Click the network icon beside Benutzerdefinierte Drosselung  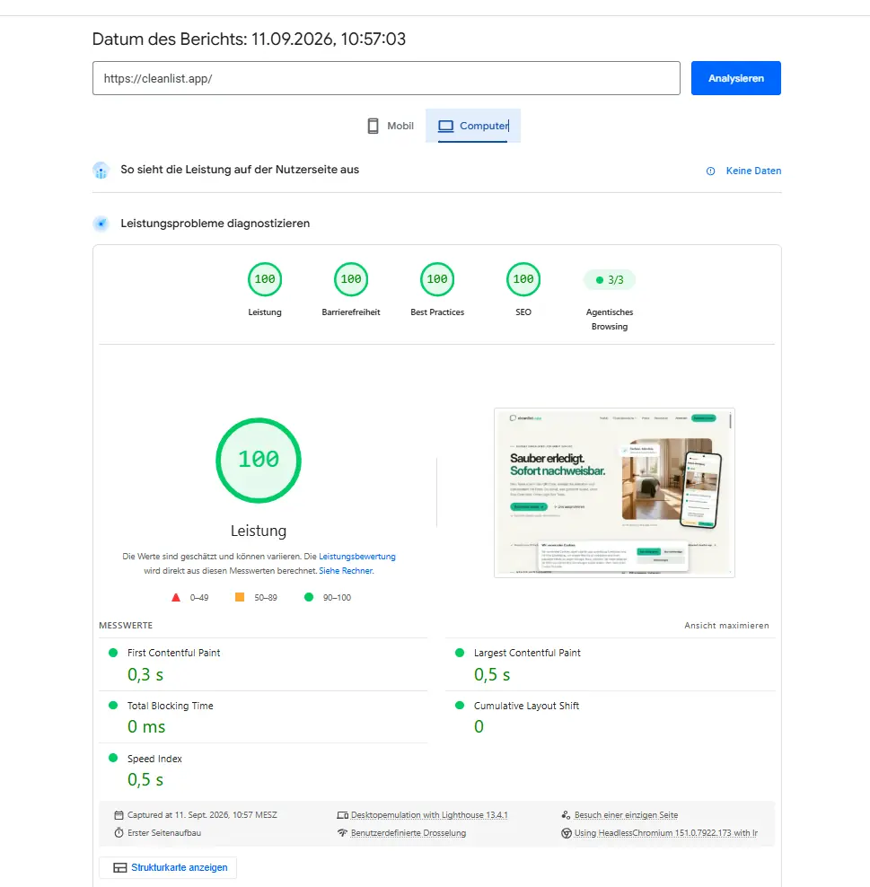[x=342, y=833]
